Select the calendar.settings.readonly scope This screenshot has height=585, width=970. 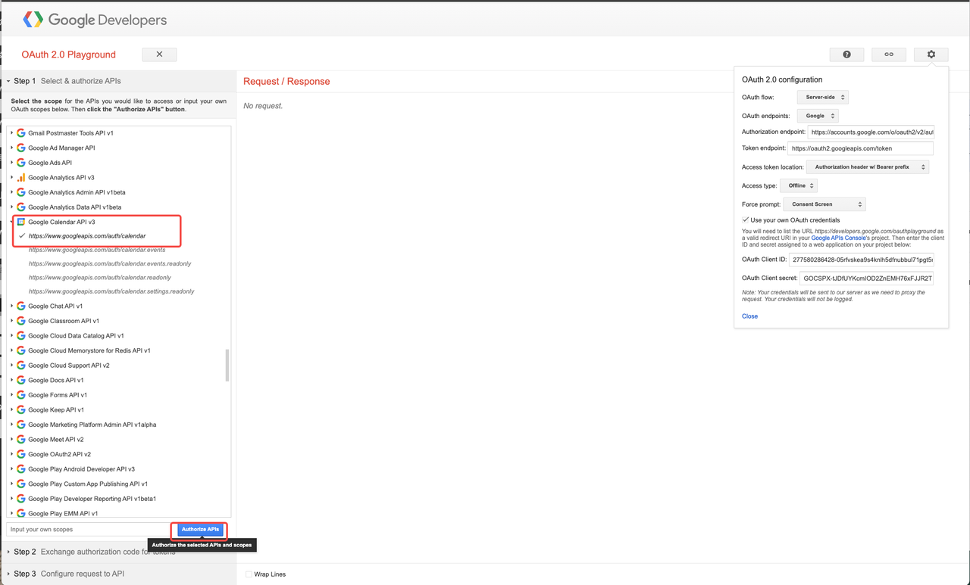pyautogui.click(x=111, y=291)
